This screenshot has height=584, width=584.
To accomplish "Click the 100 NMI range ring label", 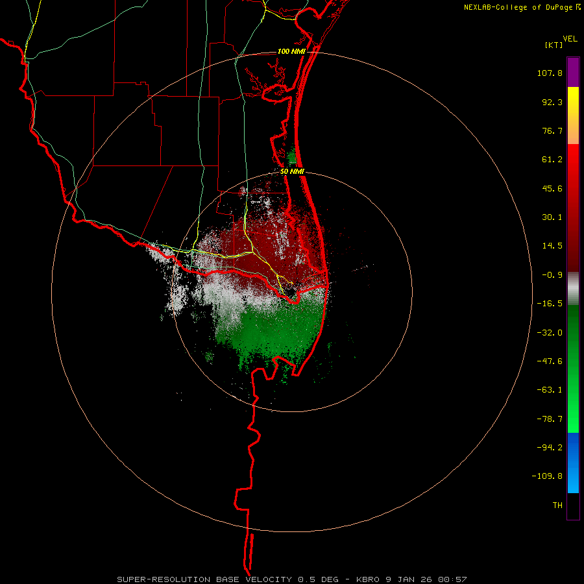I will pyautogui.click(x=291, y=51).
